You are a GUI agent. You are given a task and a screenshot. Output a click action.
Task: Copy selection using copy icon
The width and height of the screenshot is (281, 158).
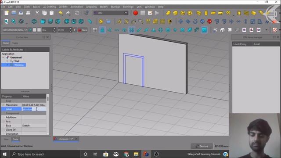[44, 13]
